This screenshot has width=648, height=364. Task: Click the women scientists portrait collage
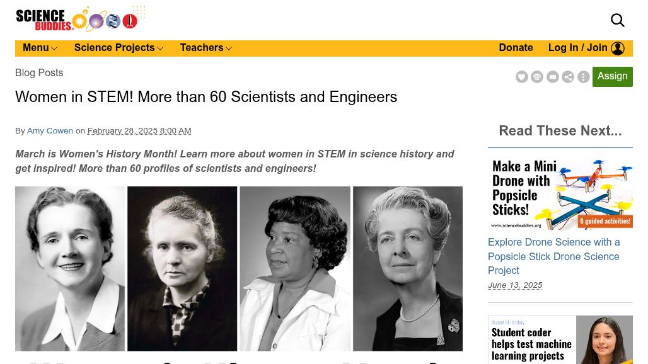(238, 268)
